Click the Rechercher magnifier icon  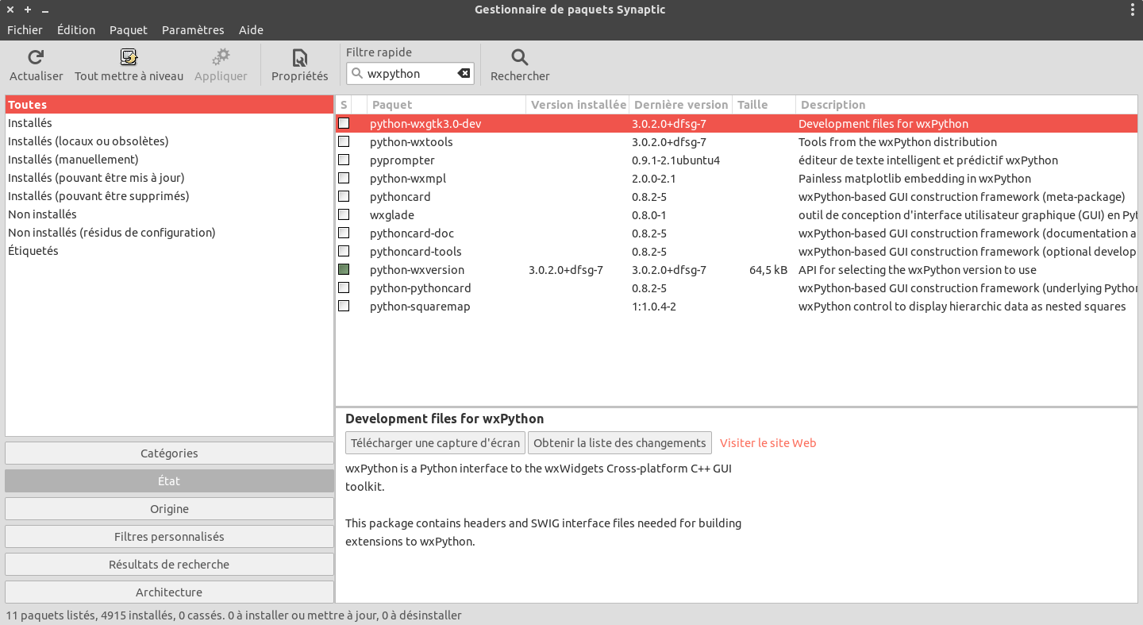coord(520,57)
